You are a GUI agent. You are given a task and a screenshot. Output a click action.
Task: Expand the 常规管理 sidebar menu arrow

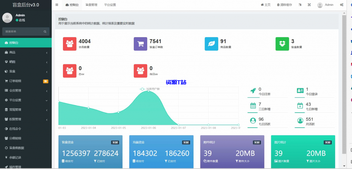click(x=47, y=110)
